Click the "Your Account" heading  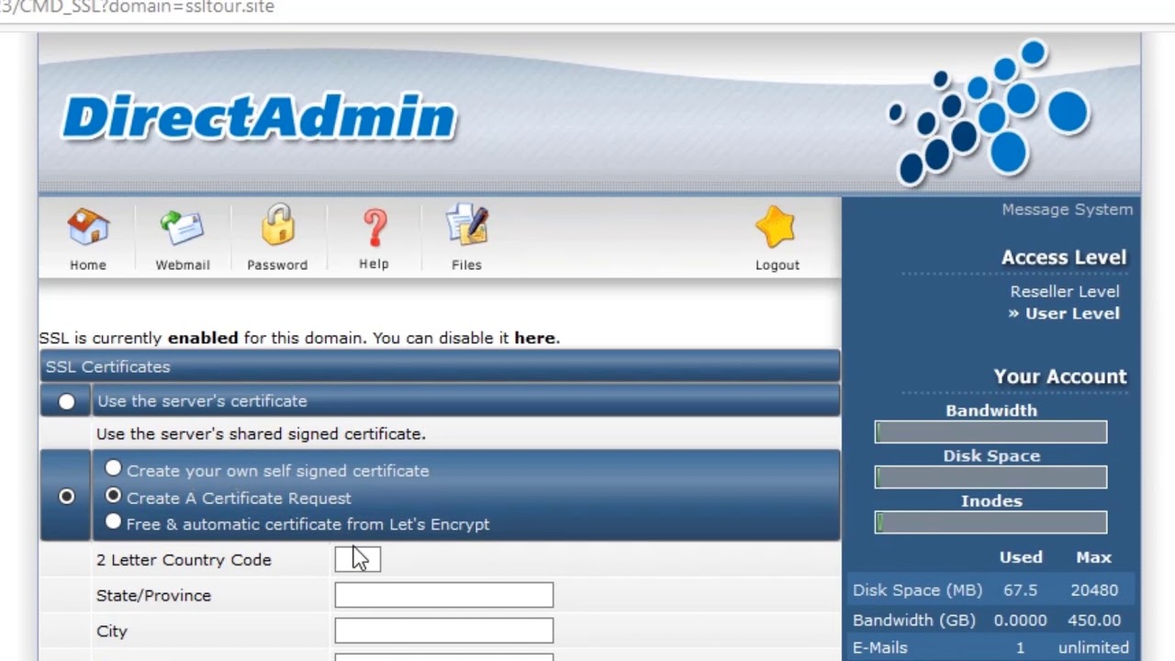(x=1059, y=376)
